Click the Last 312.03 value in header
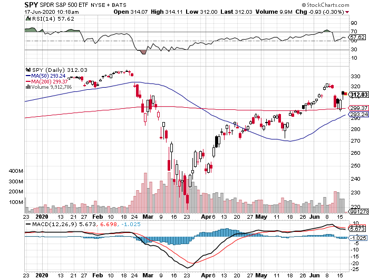The image size is (369, 280). click(236, 12)
